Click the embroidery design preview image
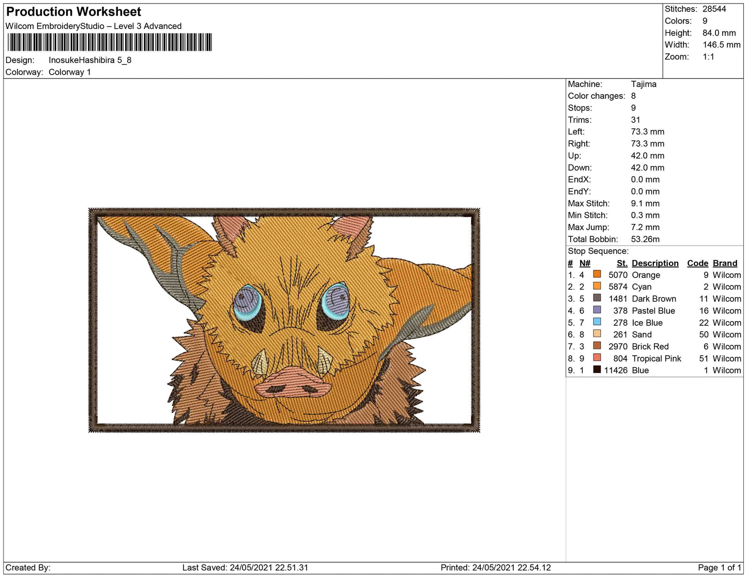The width and height of the screenshot is (747, 575). [x=284, y=320]
